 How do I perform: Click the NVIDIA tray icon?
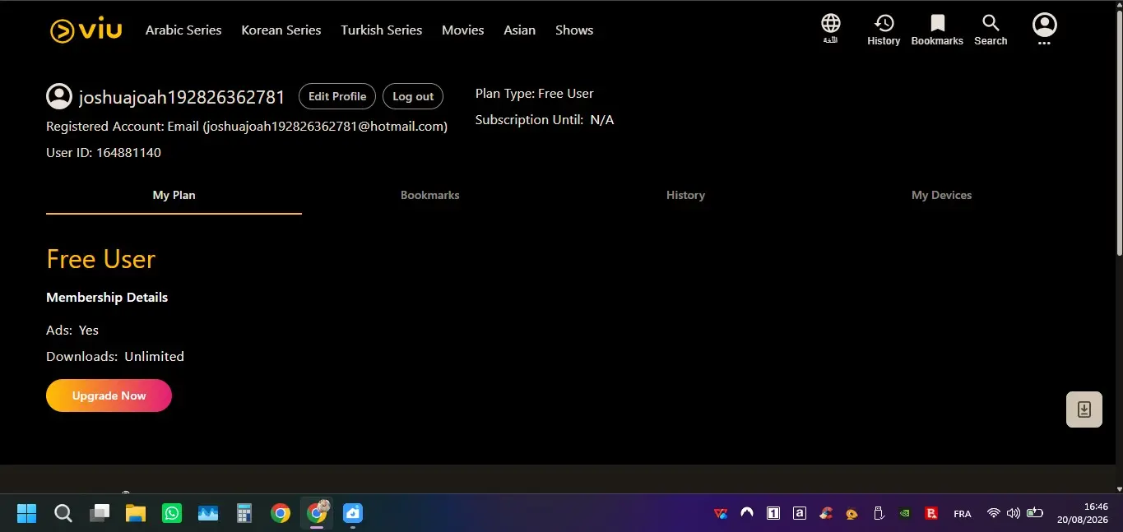pos(905,514)
